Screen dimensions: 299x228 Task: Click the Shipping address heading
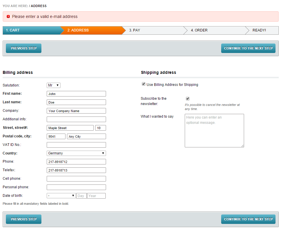[x=159, y=72]
